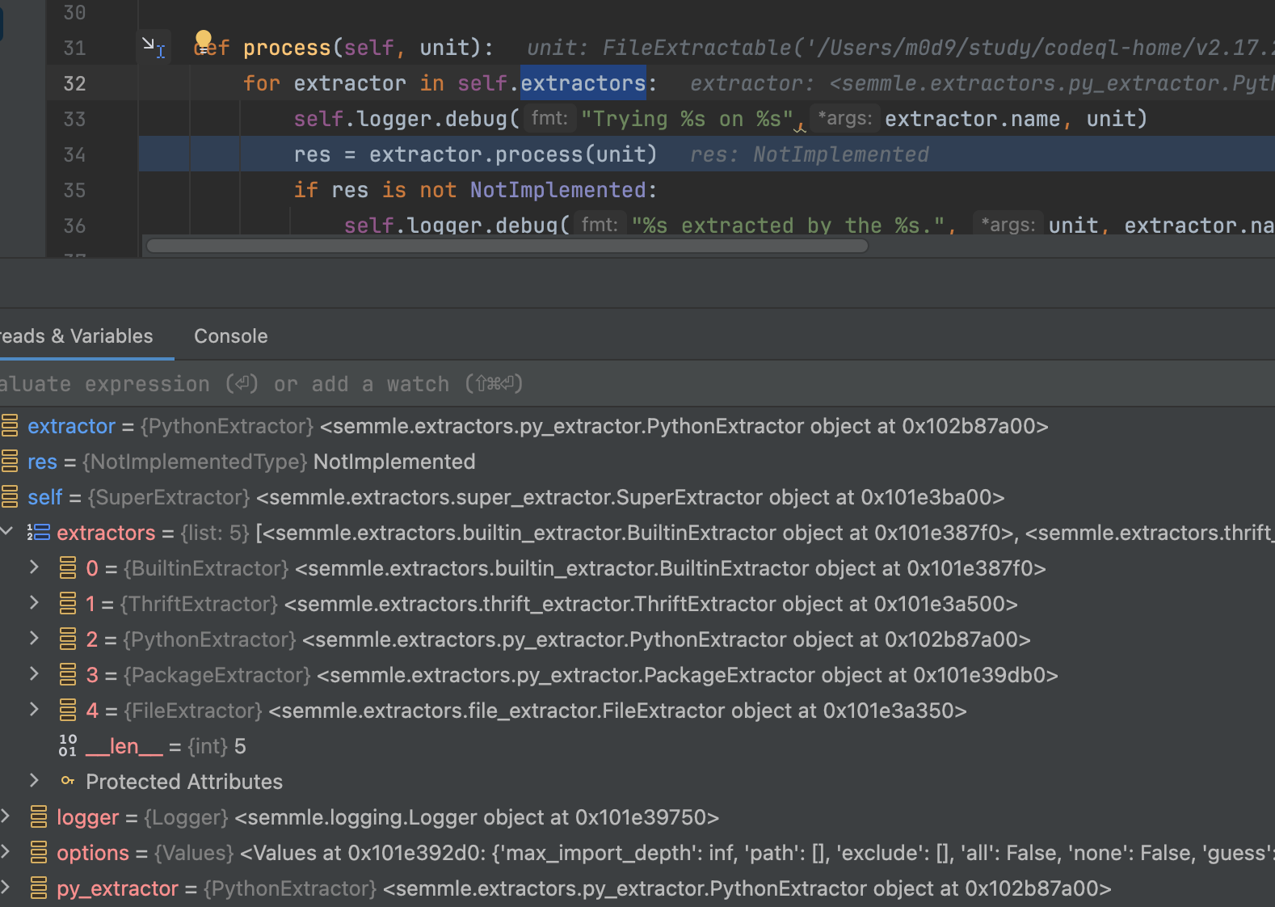Expand the logger variable
Image resolution: width=1275 pixels, height=907 pixels.
(6, 816)
